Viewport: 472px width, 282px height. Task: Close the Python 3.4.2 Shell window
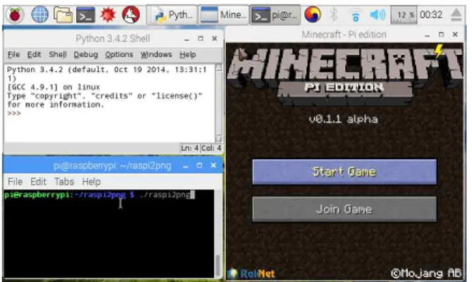214,39
